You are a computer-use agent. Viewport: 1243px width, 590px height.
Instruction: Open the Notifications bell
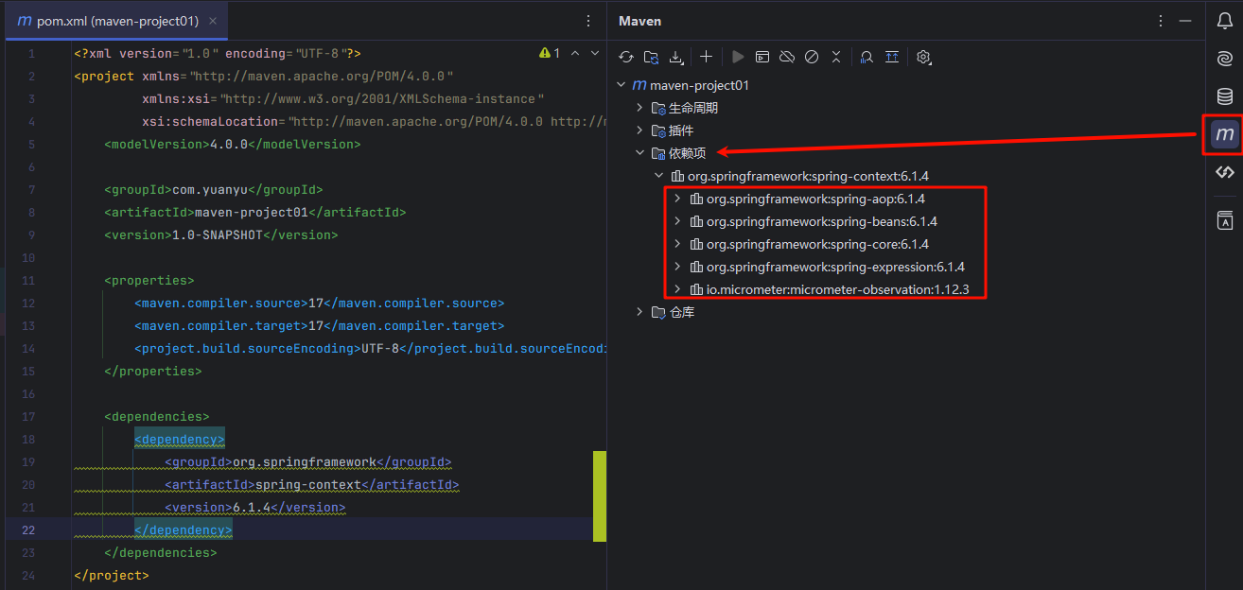point(1224,21)
